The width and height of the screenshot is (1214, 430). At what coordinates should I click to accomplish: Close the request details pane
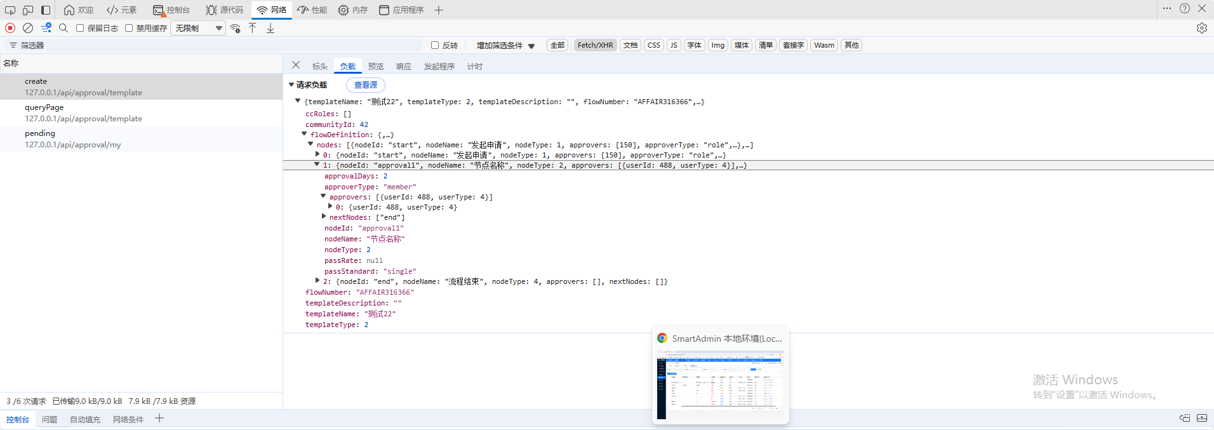click(296, 65)
